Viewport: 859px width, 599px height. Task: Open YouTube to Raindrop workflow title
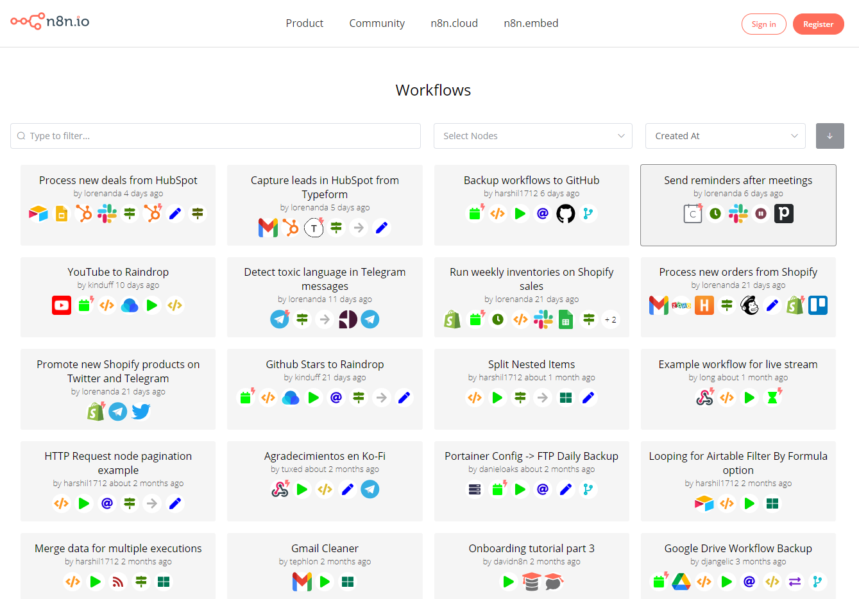[118, 272]
